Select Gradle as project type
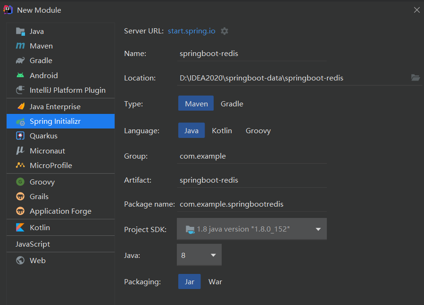Viewport: 424px width, 305px height. tap(232, 104)
